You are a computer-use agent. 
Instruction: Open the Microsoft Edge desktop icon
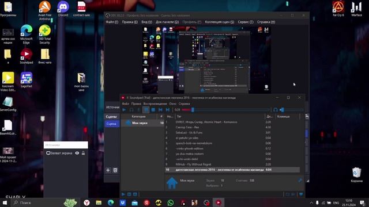27,34
